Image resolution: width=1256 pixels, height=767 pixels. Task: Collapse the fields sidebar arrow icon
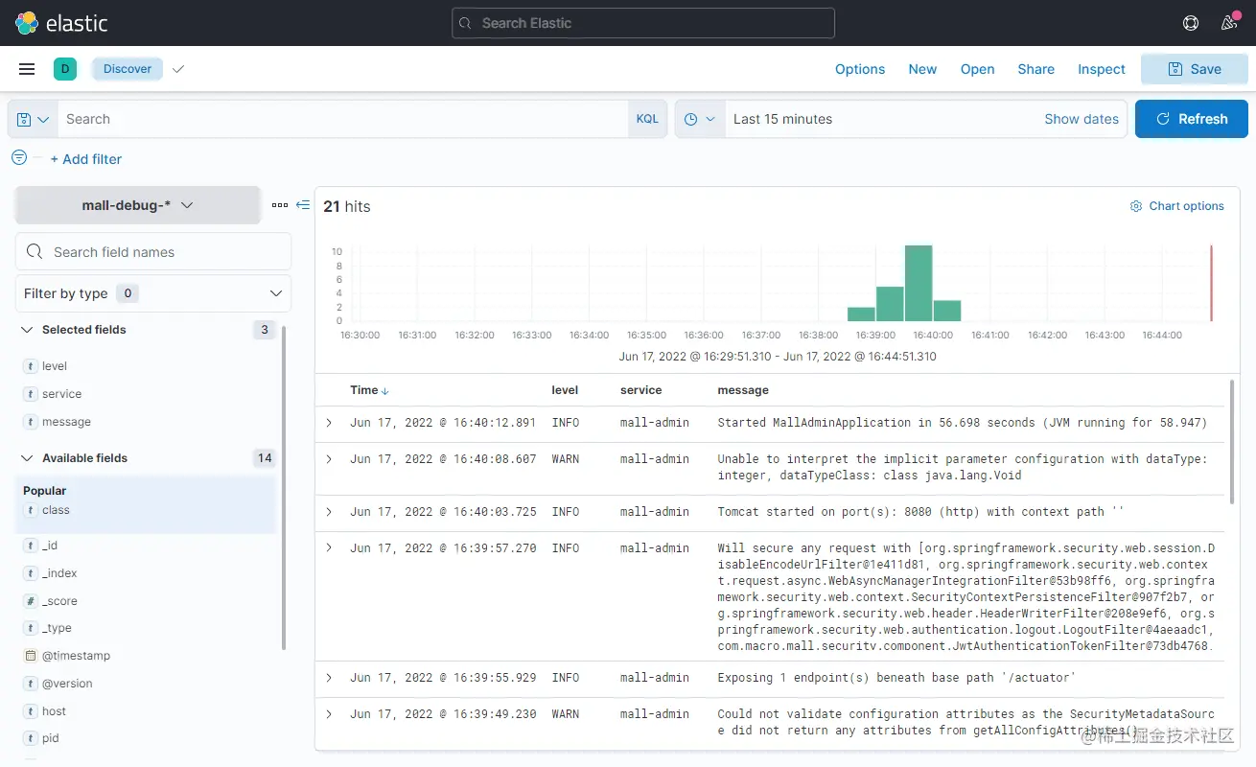click(303, 205)
